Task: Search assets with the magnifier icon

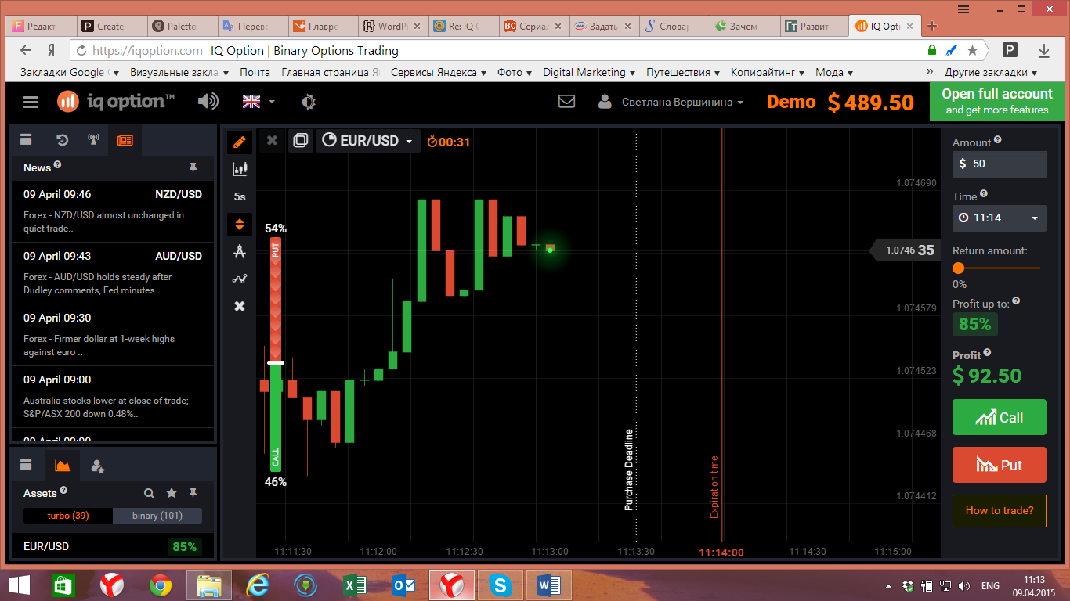Action: point(149,493)
